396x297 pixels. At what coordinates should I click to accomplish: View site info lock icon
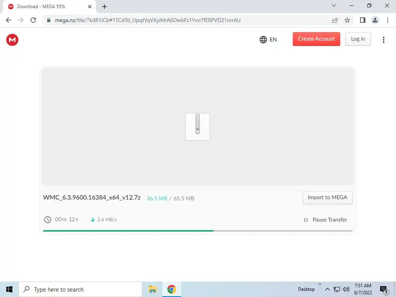[49, 20]
